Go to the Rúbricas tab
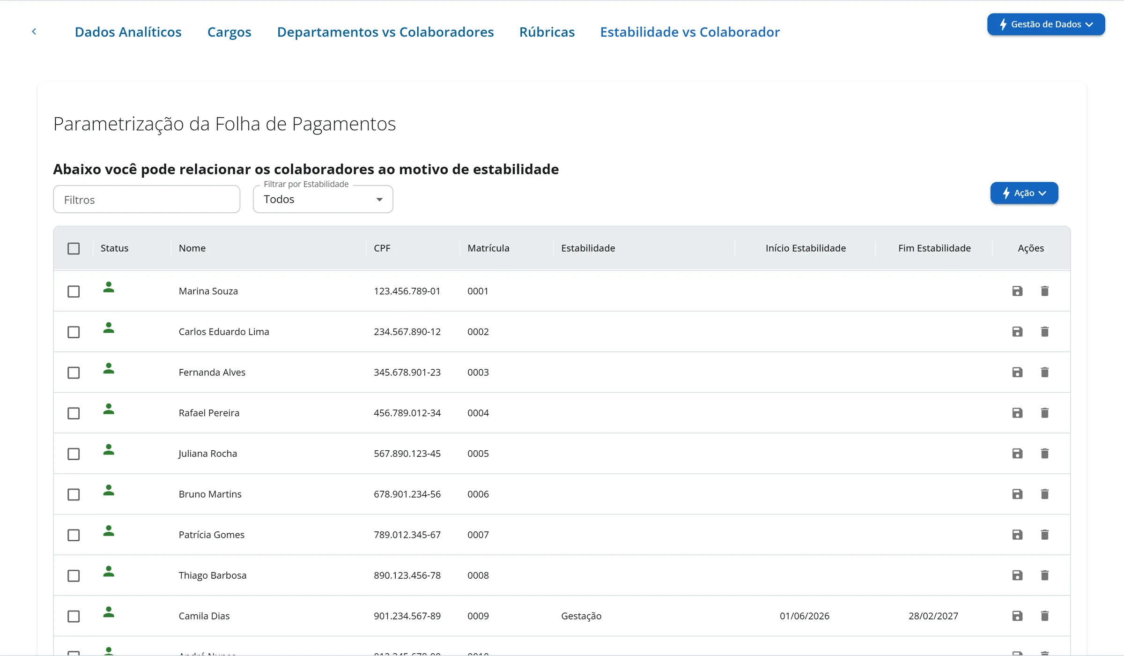This screenshot has height=656, width=1124. click(x=547, y=32)
